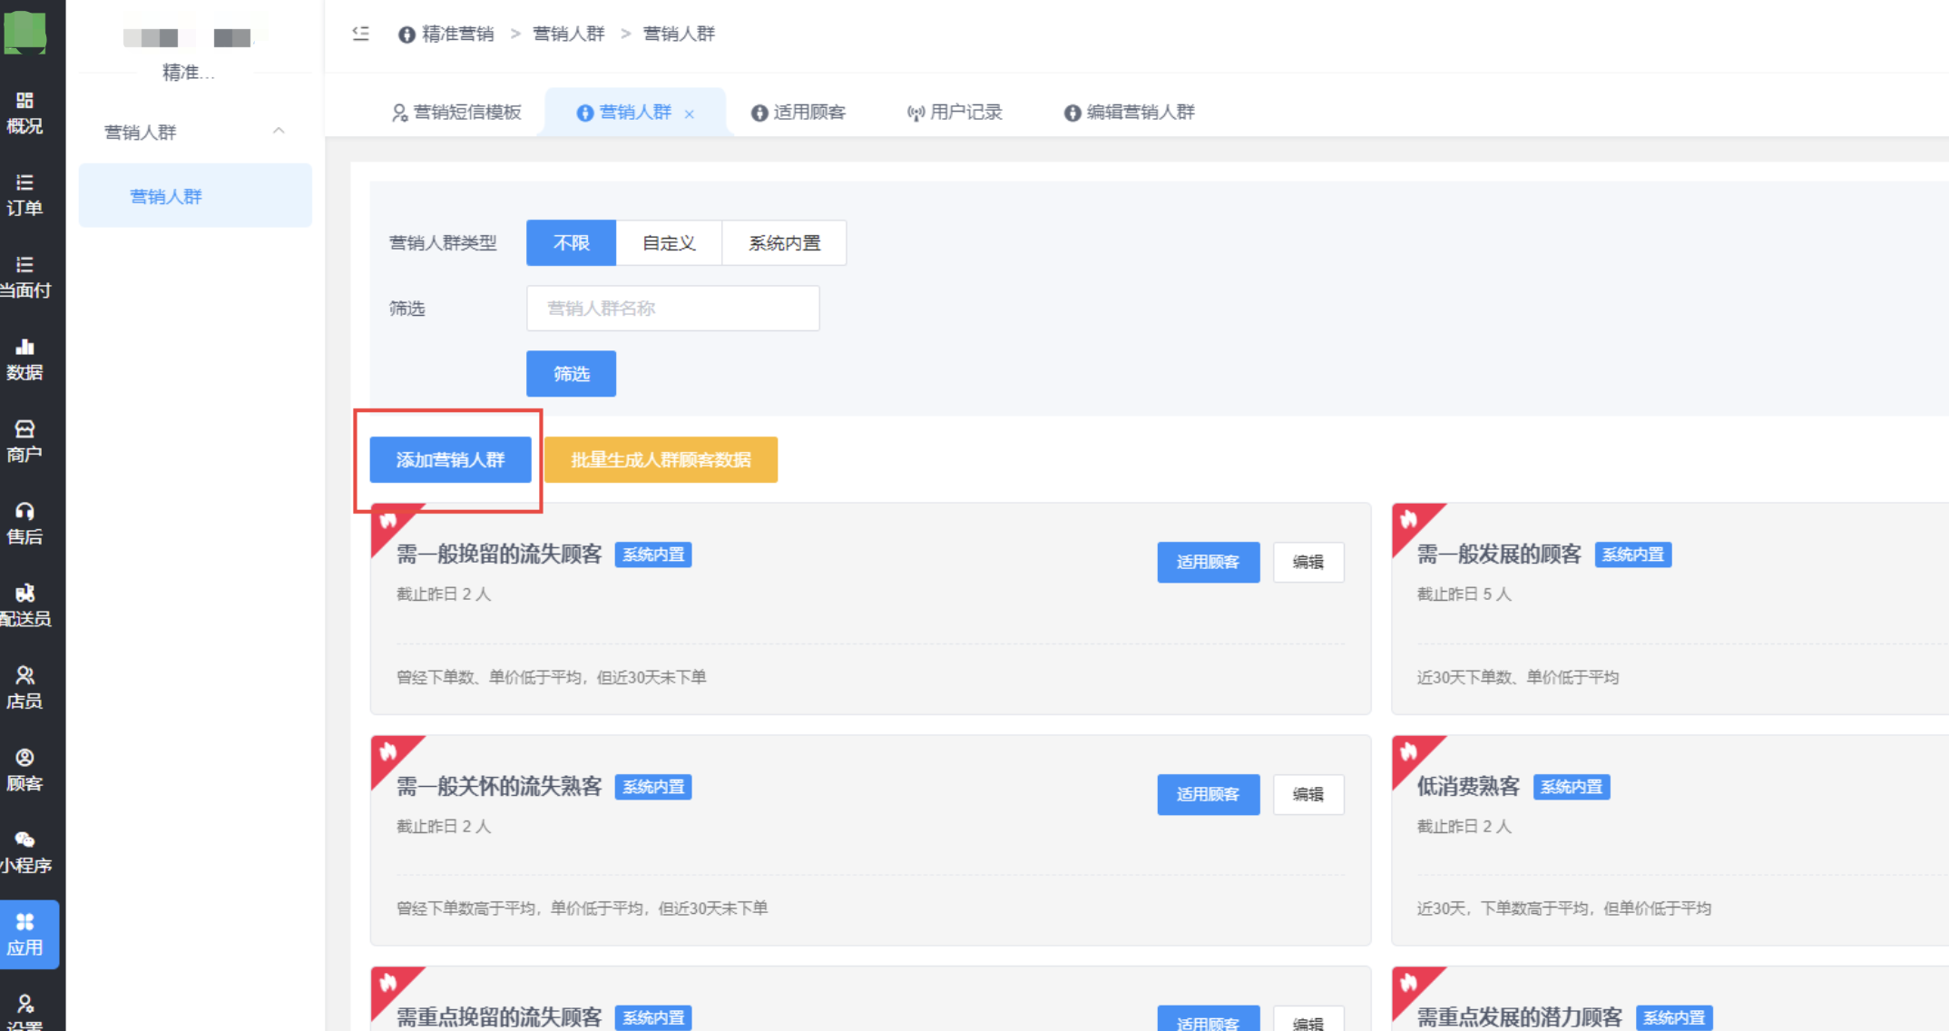The width and height of the screenshot is (1949, 1031).
Task: Select the 不限 type filter option
Action: (572, 242)
